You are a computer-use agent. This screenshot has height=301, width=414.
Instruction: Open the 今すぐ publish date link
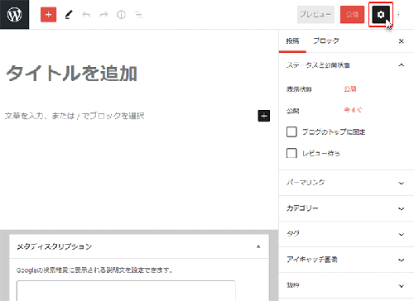coord(353,110)
